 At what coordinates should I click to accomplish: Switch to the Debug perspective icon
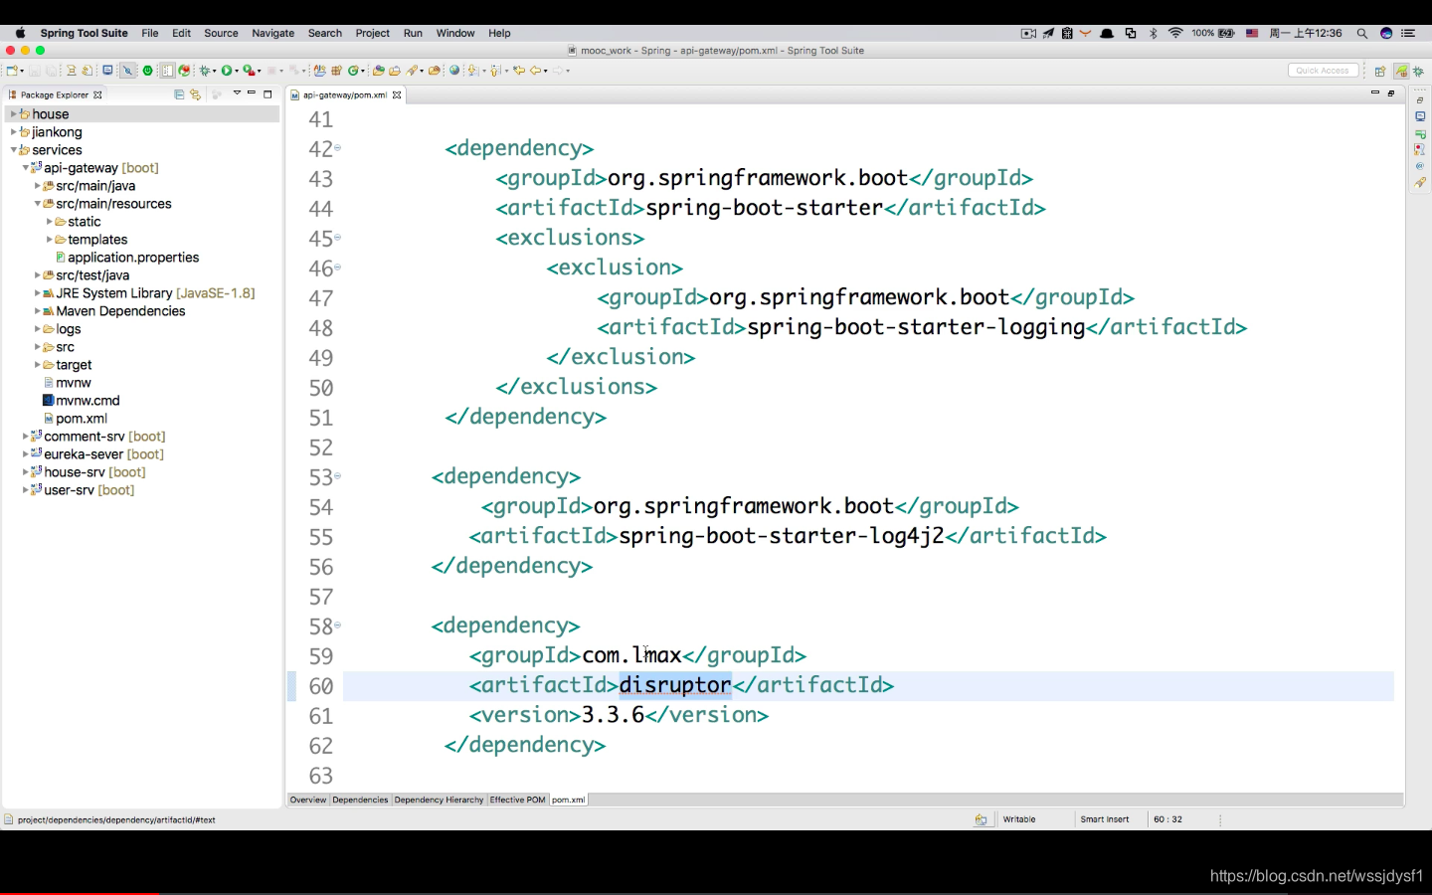coord(1418,71)
